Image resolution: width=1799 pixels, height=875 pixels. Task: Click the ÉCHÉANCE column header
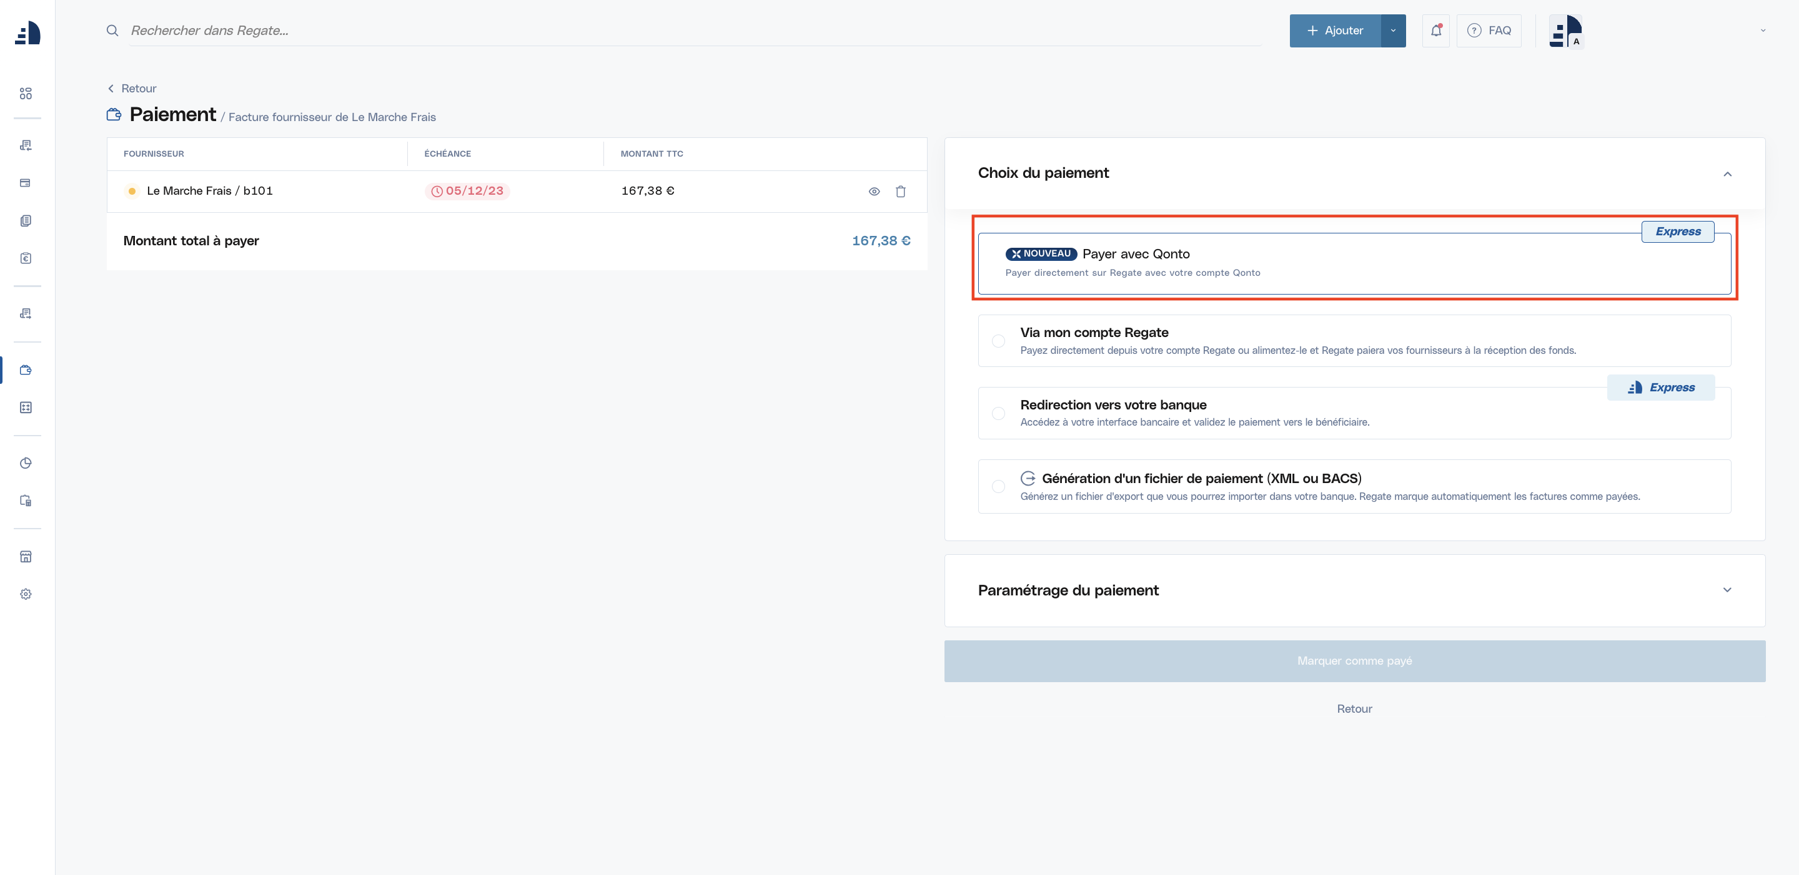pyautogui.click(x=448, y=154)
